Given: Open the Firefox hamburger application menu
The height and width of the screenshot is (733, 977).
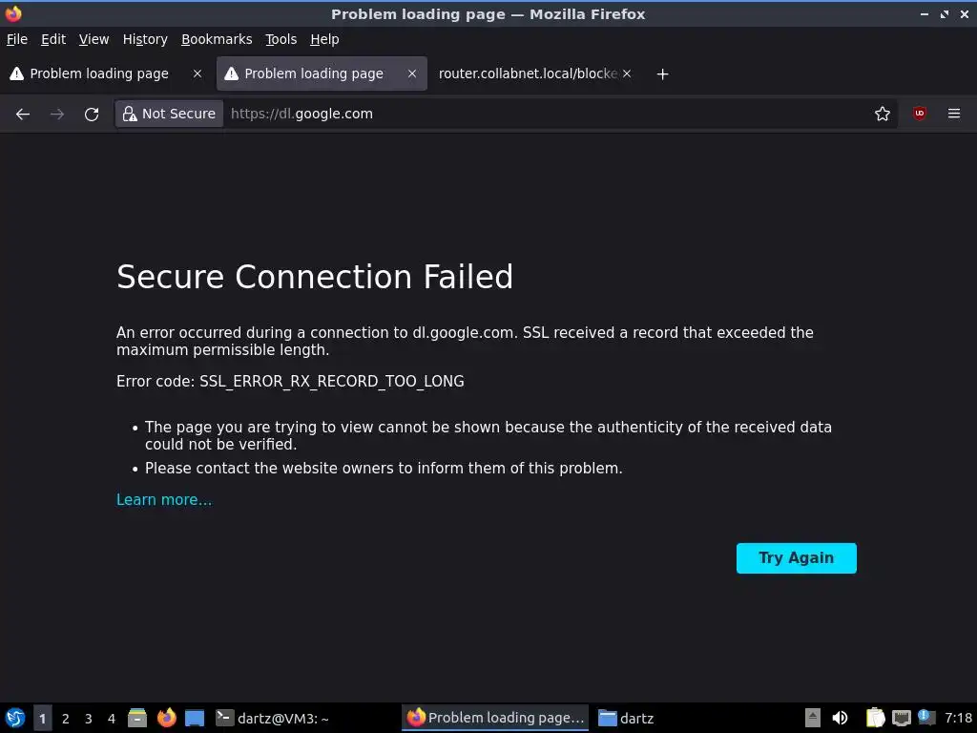Looking at the screenshot, I should click(954, 114).
